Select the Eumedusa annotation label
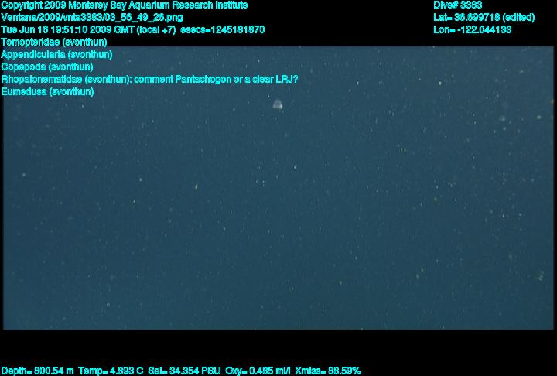 point(48,92)
